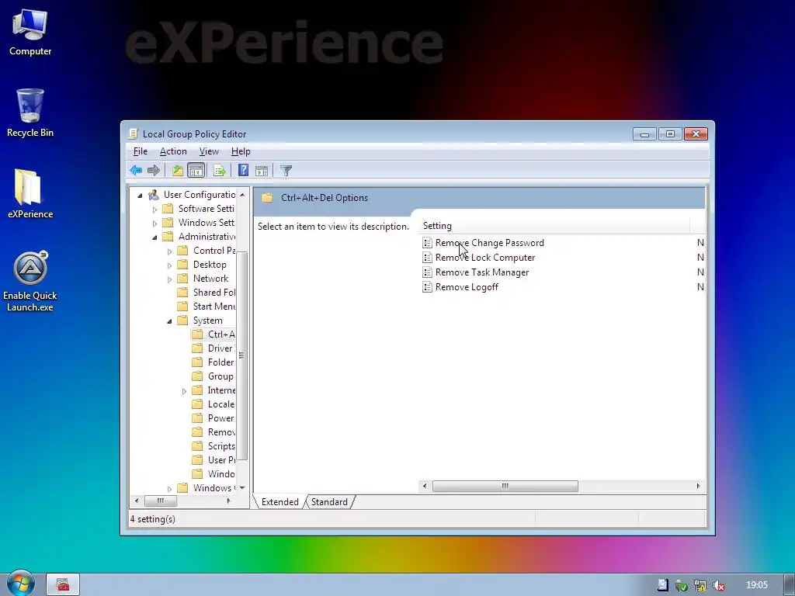This screenshot has width=795, height=596.
Task: Click right arrow of settings list scrollbar
Action: tap(698, 486)
